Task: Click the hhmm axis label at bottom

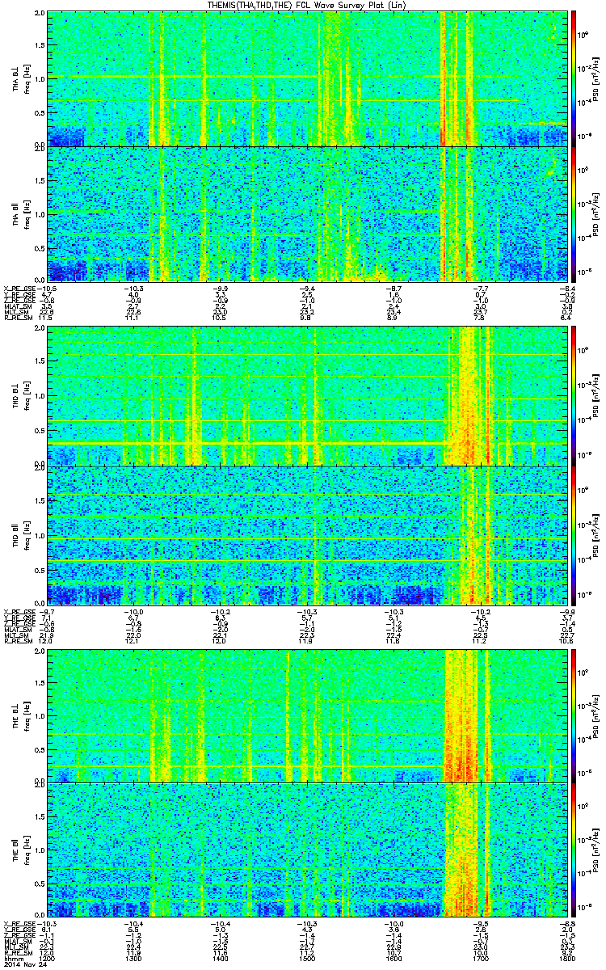Action: [x=13, y=957]
